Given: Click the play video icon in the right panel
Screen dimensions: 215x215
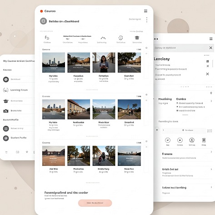Looking at the screenshot, I should click(180, 140).
